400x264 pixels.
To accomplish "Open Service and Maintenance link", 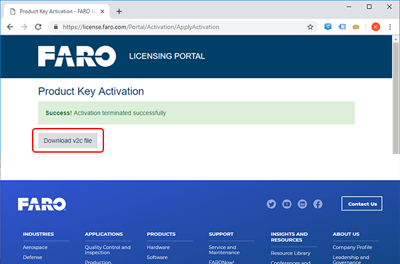I will click(224, 250).
